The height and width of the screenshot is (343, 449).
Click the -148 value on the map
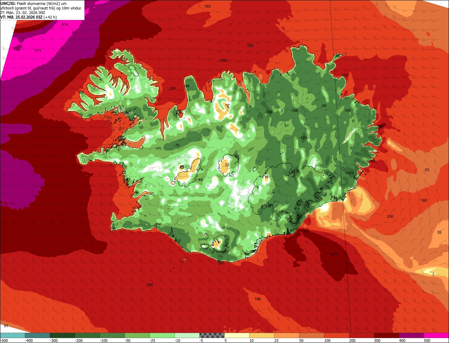click(268, 112)
